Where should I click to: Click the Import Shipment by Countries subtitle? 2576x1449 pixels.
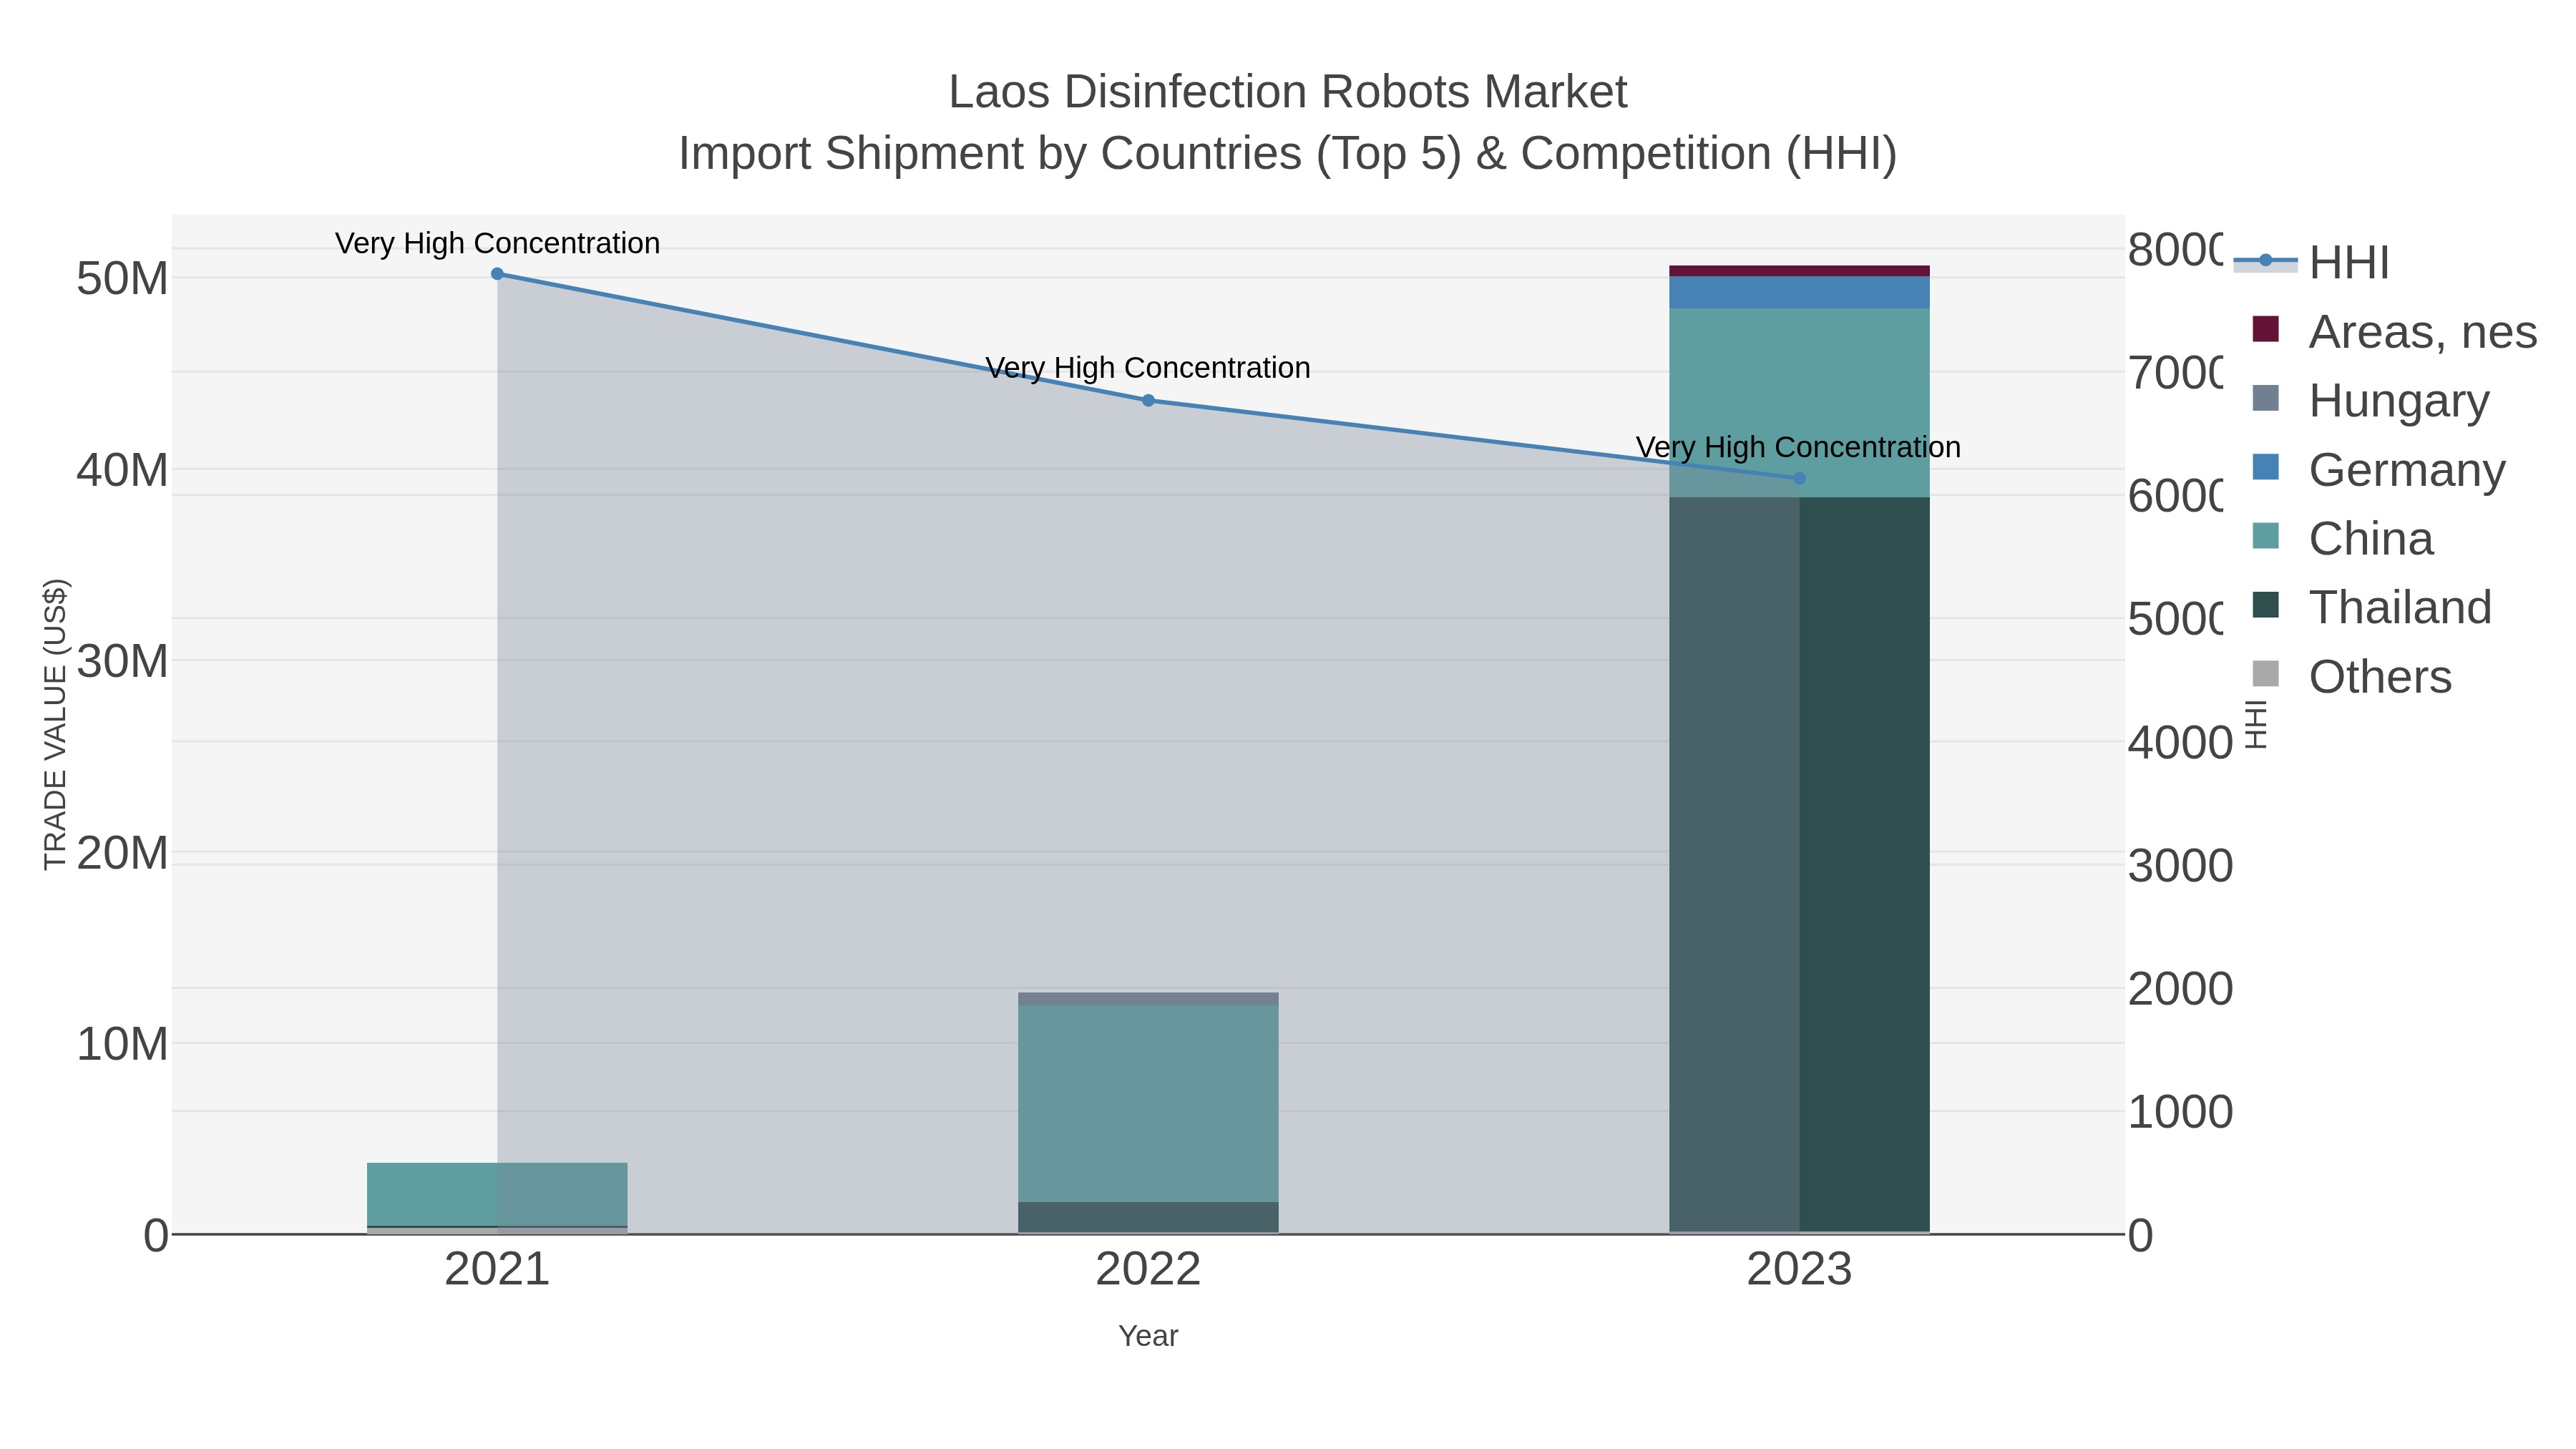[x=1288, y=154]
